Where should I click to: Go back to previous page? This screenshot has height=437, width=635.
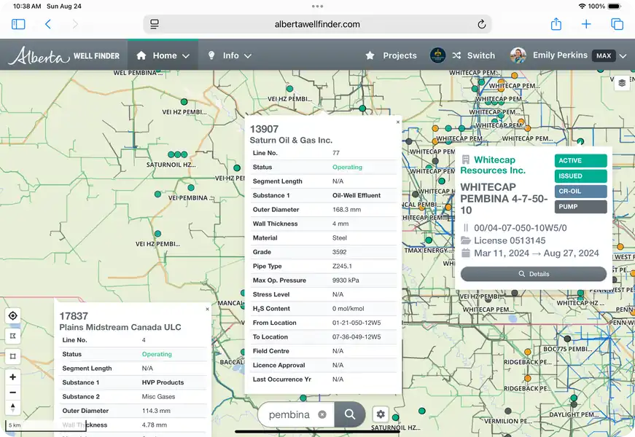(x=48, y=24)
